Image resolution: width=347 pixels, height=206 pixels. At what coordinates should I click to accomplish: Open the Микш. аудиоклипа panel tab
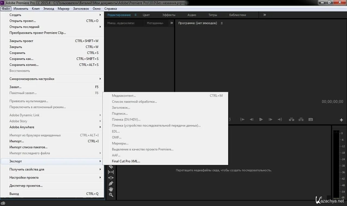point(121,23)
